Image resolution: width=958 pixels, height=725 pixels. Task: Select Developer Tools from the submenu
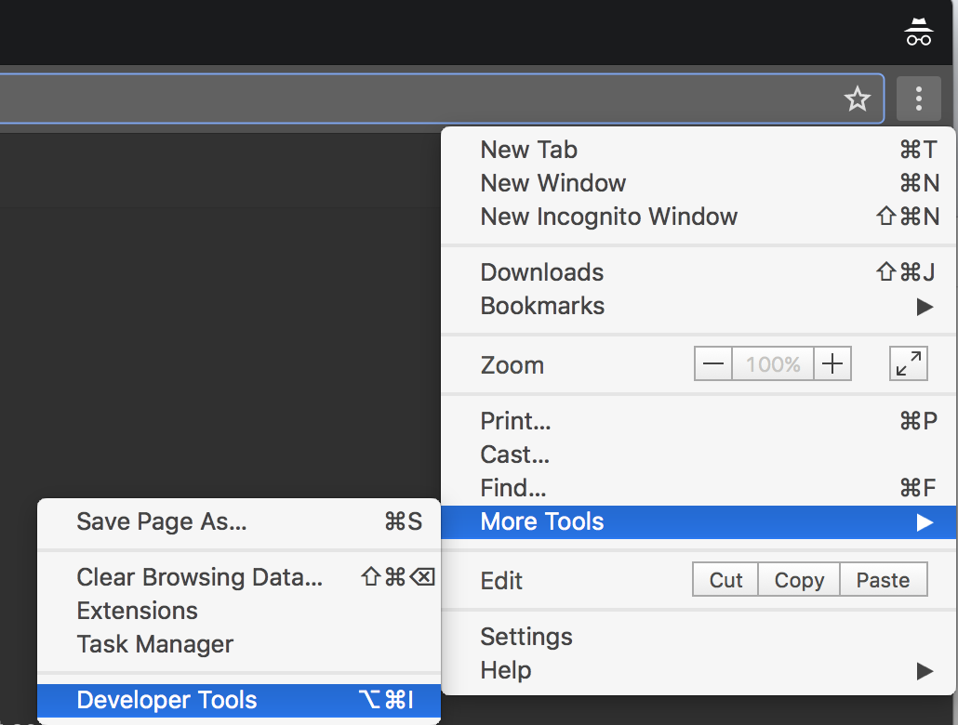pos(166,700)
